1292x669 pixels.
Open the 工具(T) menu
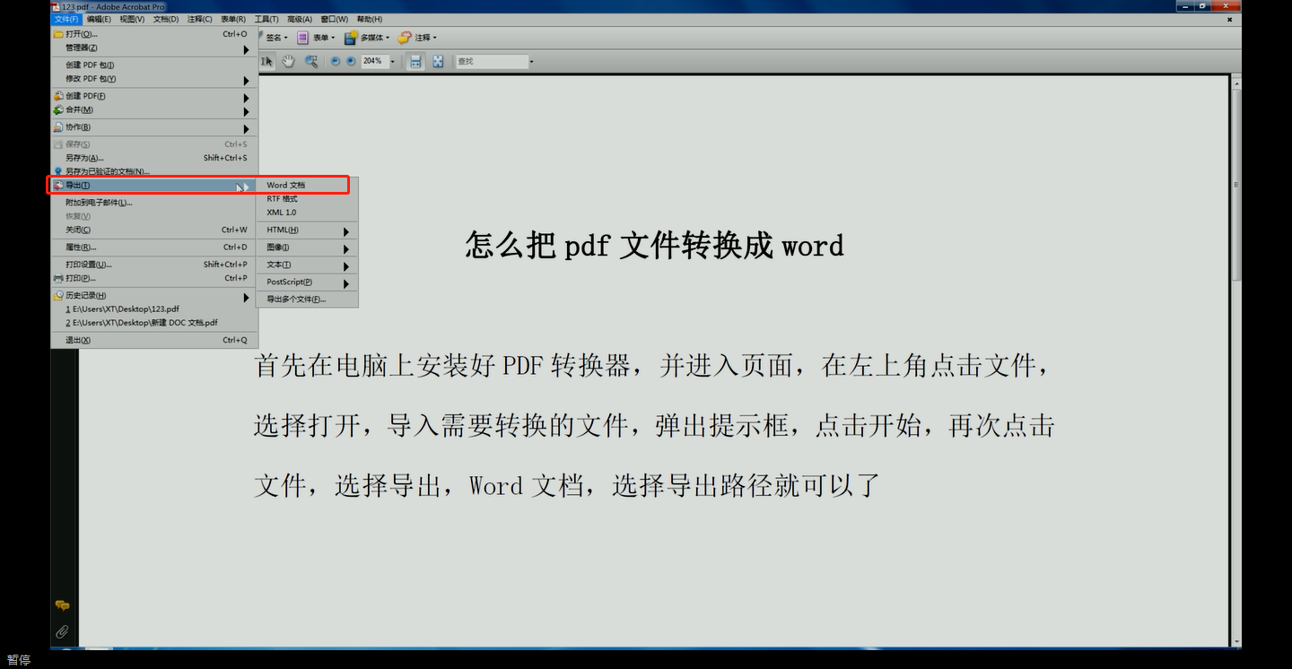[x=266, y=19]
